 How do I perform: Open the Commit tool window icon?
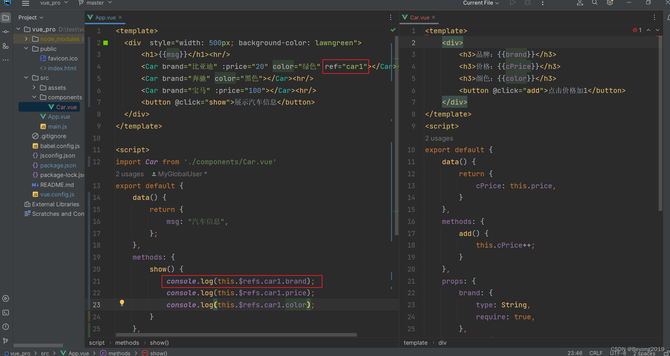tap(6, 32)
